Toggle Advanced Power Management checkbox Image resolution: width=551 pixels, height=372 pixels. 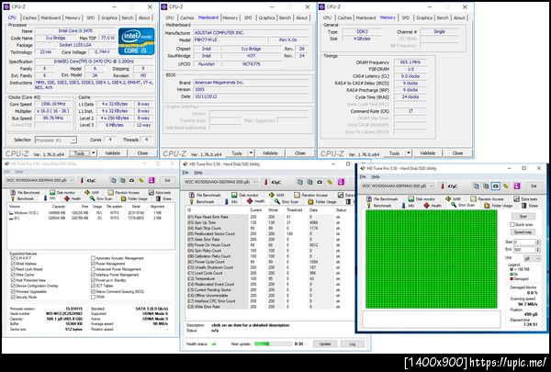93,269
